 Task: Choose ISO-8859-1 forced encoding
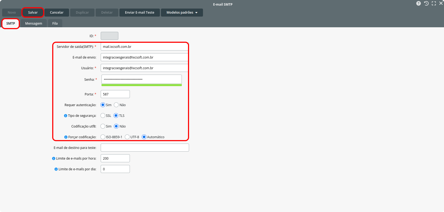click(x=103, y=137)
